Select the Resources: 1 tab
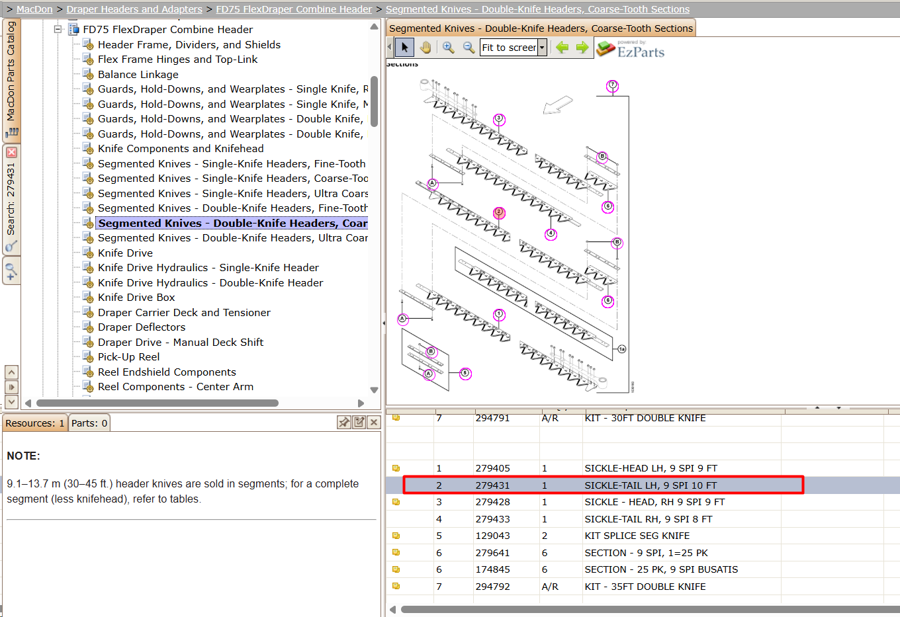Screen dimensions: 900x617 click(x=35, y=423)
